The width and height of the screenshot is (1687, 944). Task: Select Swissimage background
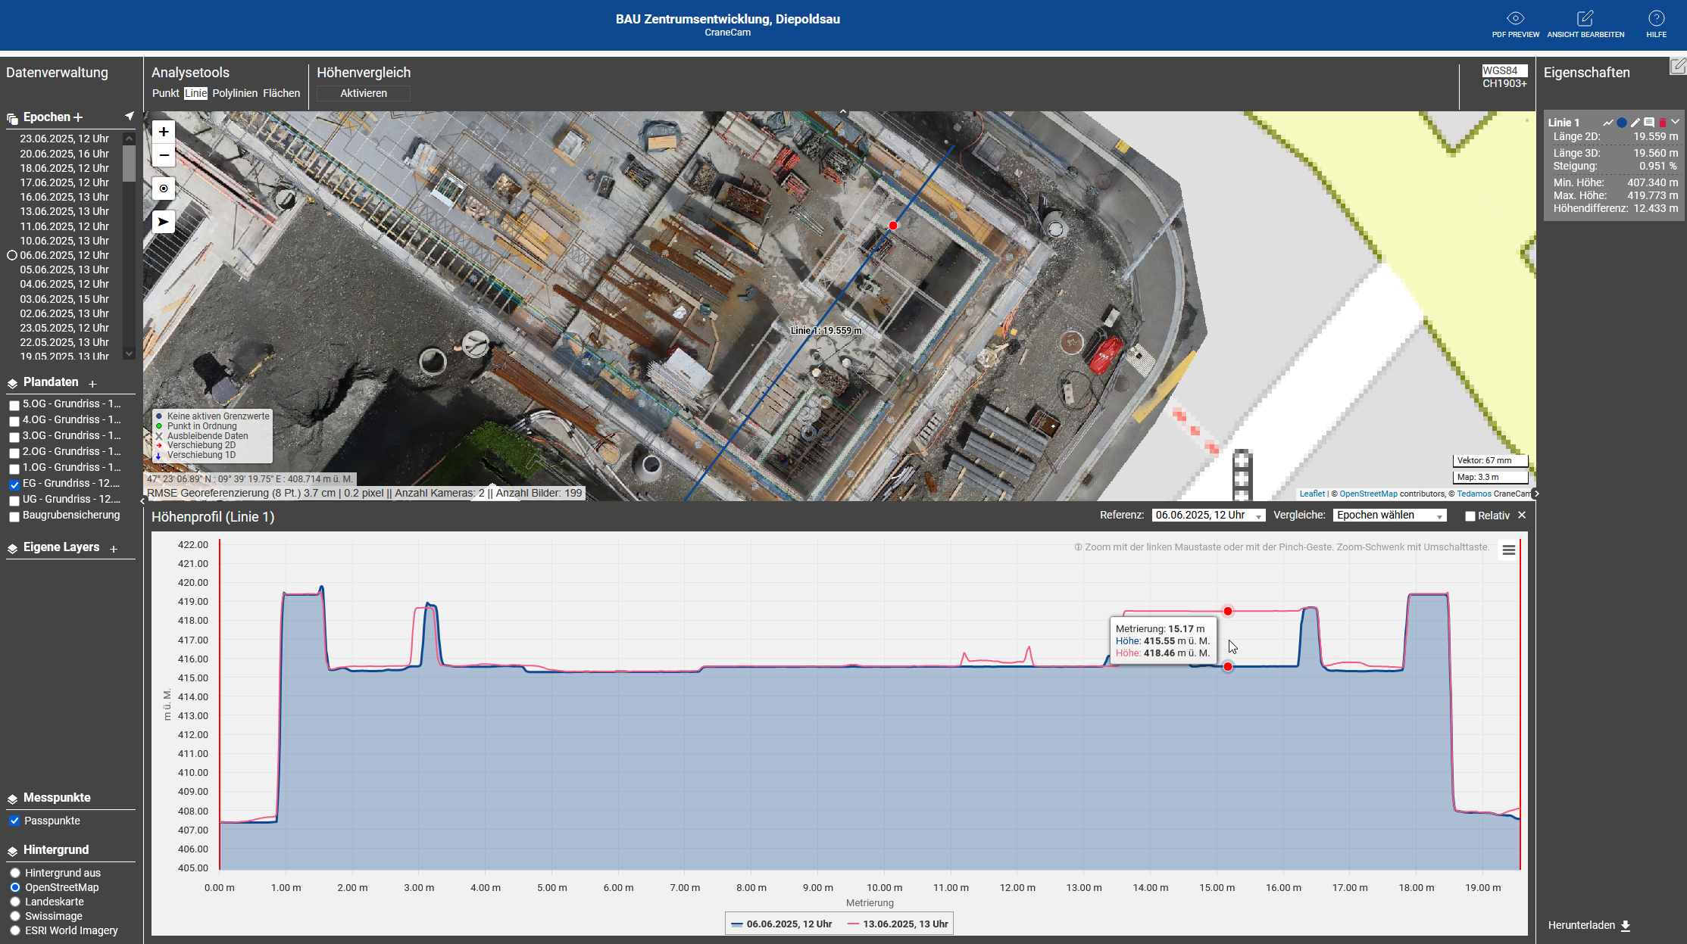[15, 916]
